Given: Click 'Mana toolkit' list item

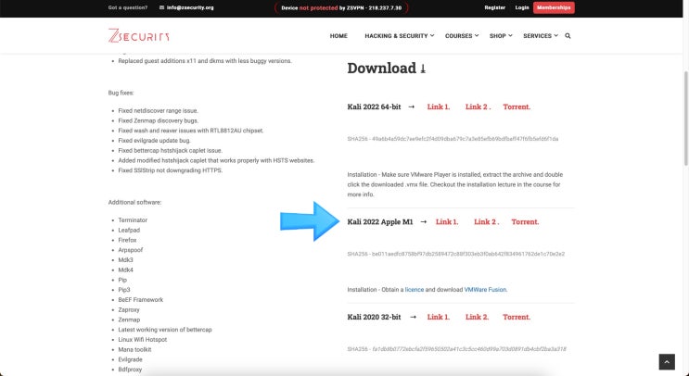Looking at the screenshot, I should pos(134,350).
